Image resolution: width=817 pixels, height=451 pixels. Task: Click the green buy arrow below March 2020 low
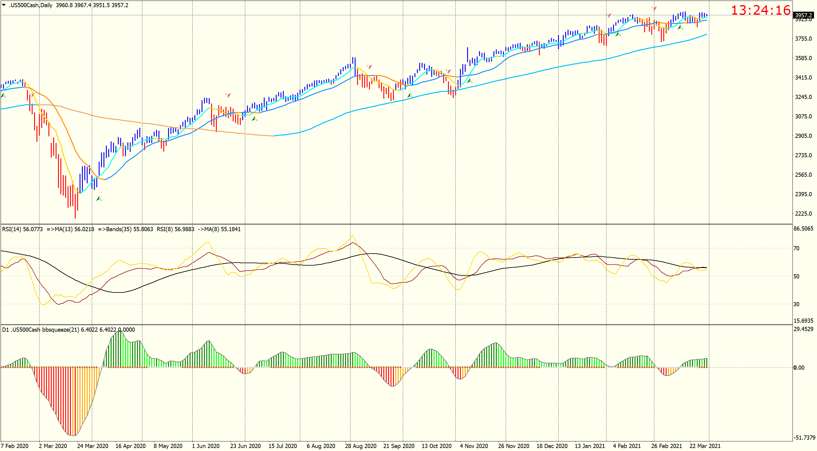click(x=99, y=199)
